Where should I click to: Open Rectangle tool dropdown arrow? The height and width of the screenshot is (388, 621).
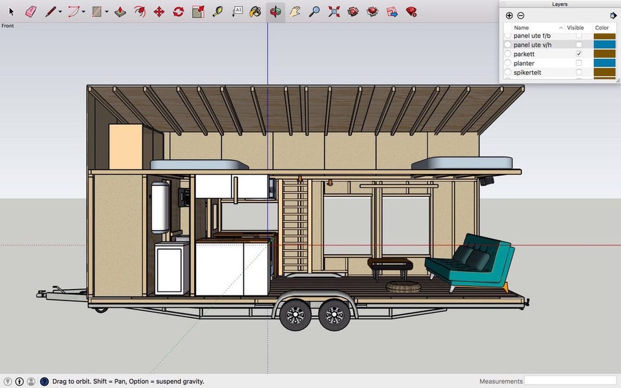point(107,12)
